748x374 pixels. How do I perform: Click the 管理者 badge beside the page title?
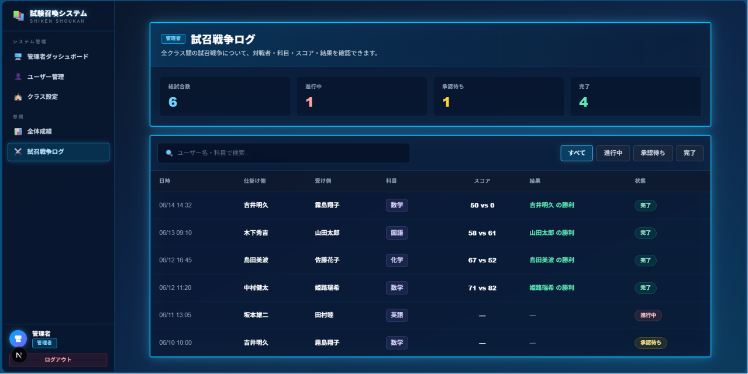(x=173, y=39)
